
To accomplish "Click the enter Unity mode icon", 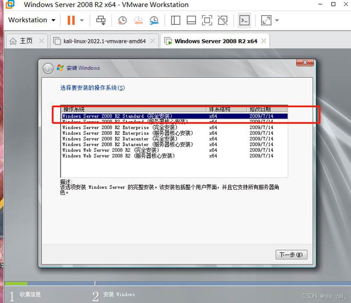I will pos(223,20).
